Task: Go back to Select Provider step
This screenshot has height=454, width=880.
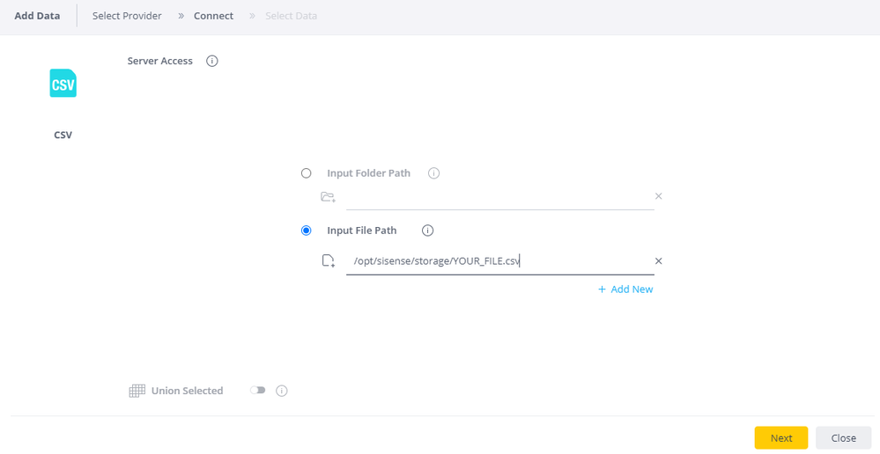Action: coord(127,16)
